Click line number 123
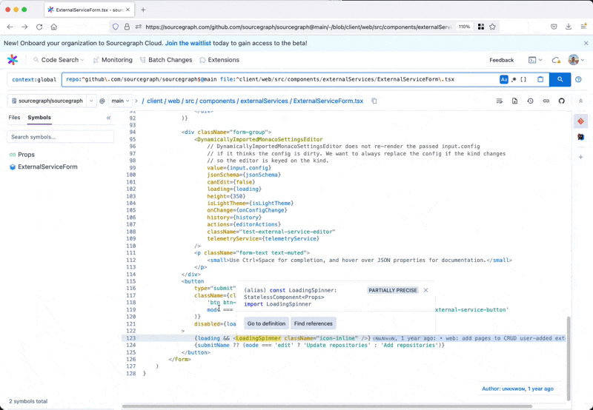 click(131, 338)
